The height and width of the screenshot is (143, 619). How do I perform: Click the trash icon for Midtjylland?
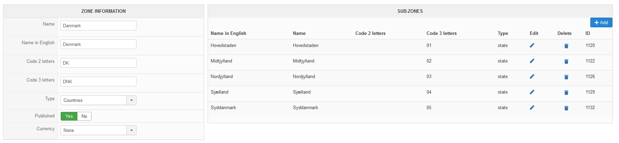tap(566, 61)
